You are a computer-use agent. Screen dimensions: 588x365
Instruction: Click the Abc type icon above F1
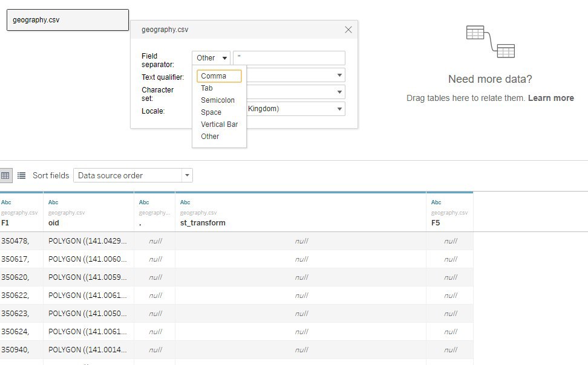tap(7, 202)
